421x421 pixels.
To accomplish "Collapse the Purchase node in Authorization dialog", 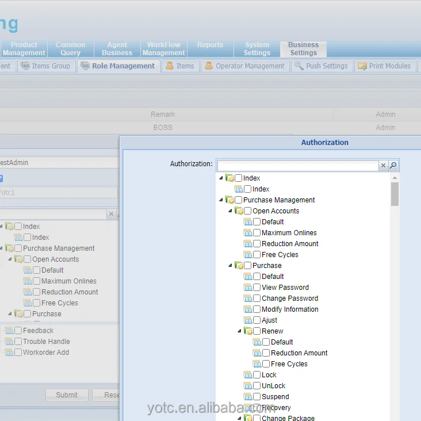I will click(x=230, y=266).
